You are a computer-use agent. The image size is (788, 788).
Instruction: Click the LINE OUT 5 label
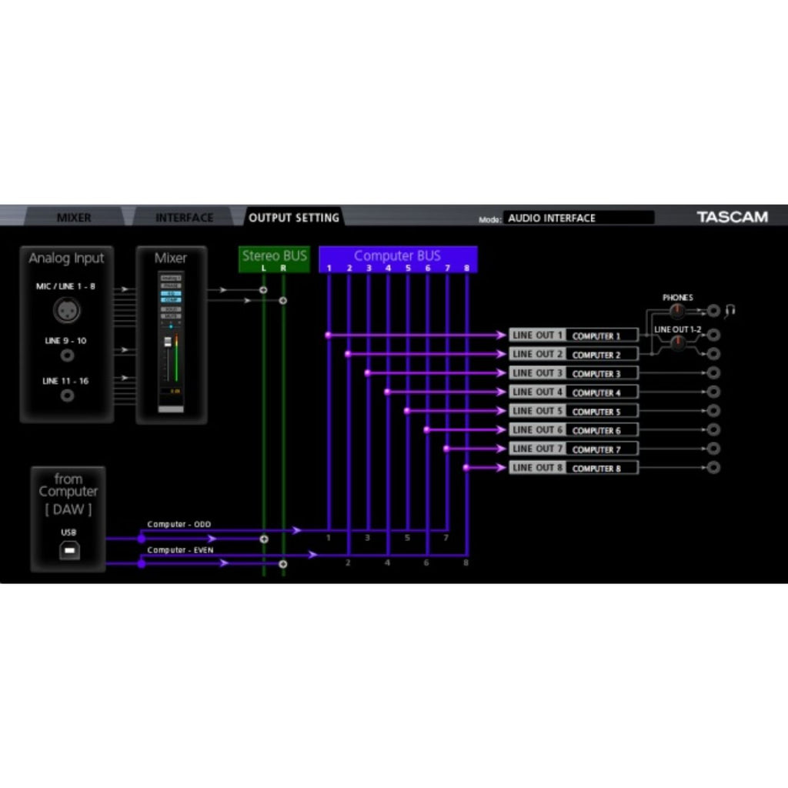click(x=537, y=411)
